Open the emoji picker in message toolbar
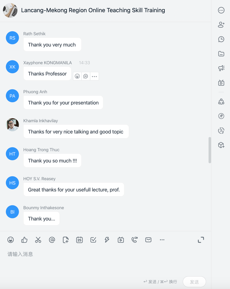230x289 pixels. pos(11,240)
